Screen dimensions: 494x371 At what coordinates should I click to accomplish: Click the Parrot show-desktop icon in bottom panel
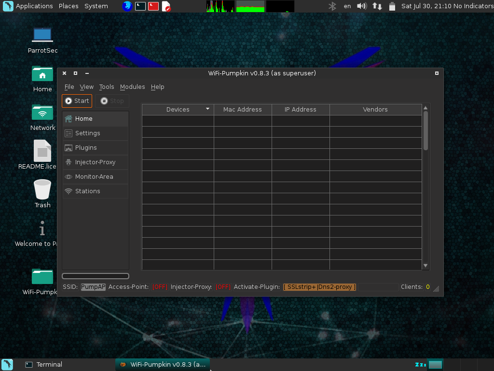click(x=7, y=364)
